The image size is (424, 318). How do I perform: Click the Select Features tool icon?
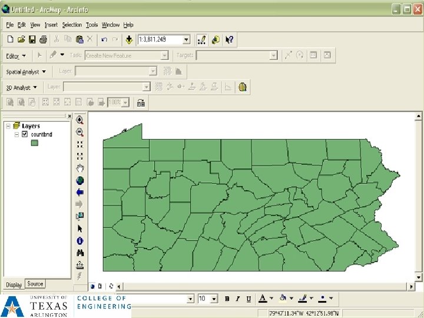[79, 216]
